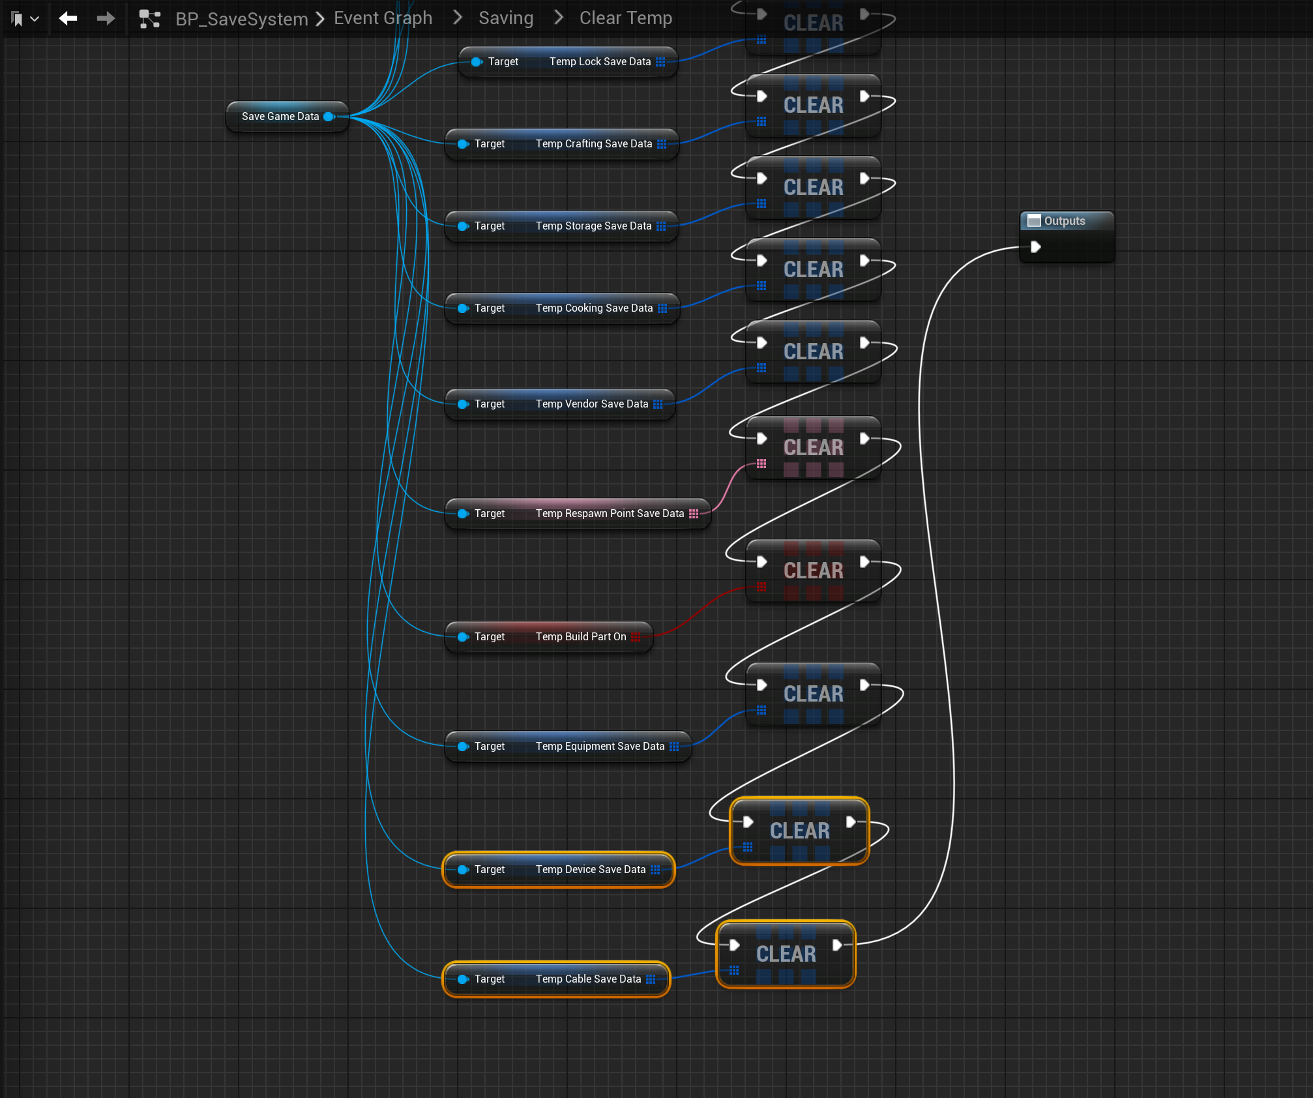Expand the bookmarks dropdown arrow
Screen dimensions: 1313x1098
(x=35, y=20)
